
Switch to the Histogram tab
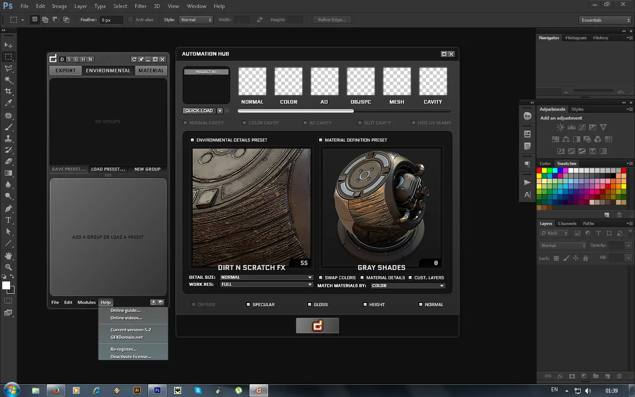pos(576,38)
